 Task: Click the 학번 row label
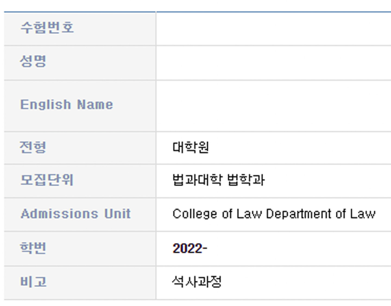coord(33,248)
